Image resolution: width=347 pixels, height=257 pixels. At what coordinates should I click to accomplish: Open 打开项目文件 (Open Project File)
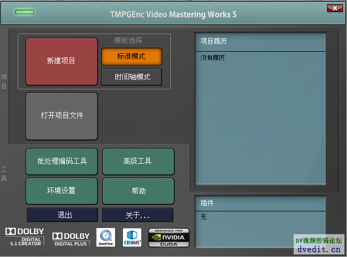tap(61, 116)
